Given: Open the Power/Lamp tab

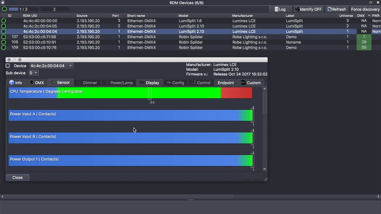Looking at the screenshot, I should click(119, 83).
